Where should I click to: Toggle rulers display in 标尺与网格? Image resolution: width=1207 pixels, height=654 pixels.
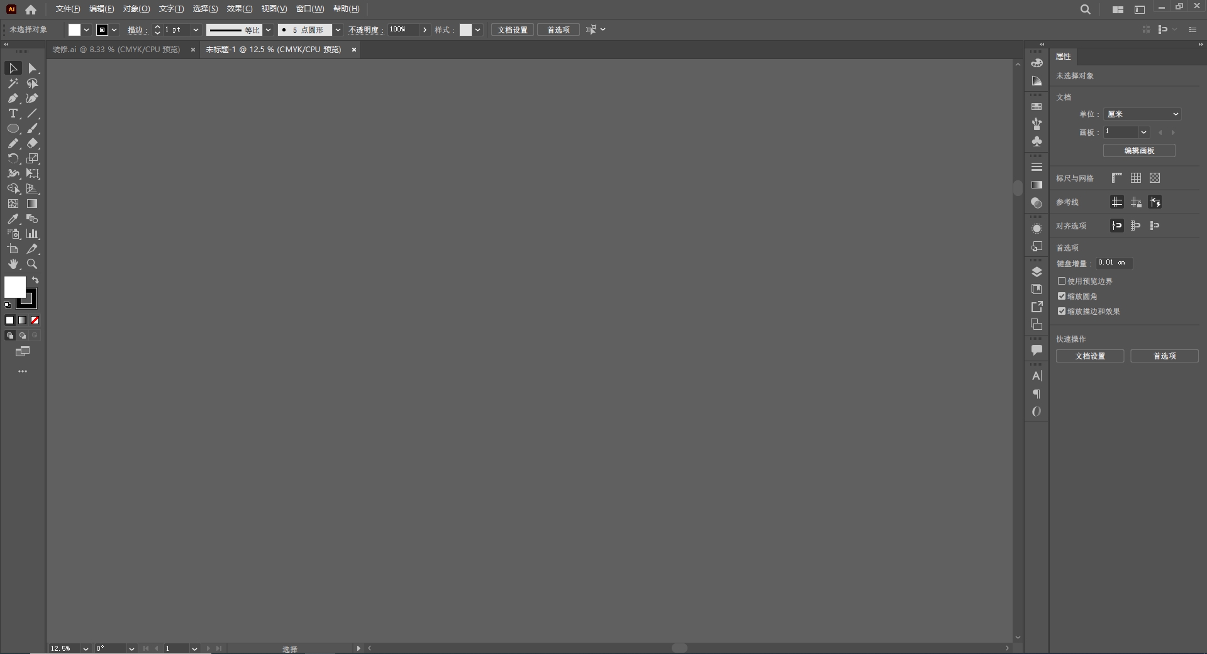(x=1117, y=178)
